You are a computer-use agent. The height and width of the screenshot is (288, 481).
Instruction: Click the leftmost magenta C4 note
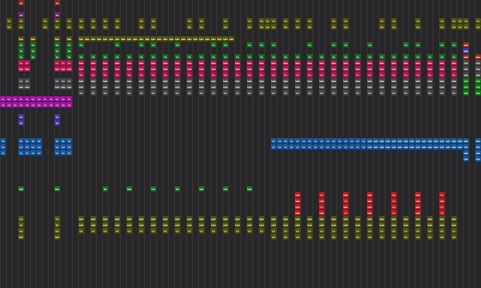pos(3,99)
